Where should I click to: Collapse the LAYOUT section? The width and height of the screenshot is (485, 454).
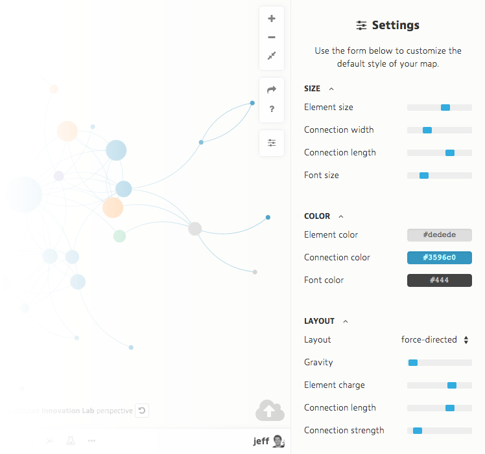[346, 321]
